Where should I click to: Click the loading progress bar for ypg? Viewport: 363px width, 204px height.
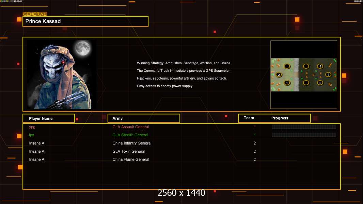pos(304,126)
